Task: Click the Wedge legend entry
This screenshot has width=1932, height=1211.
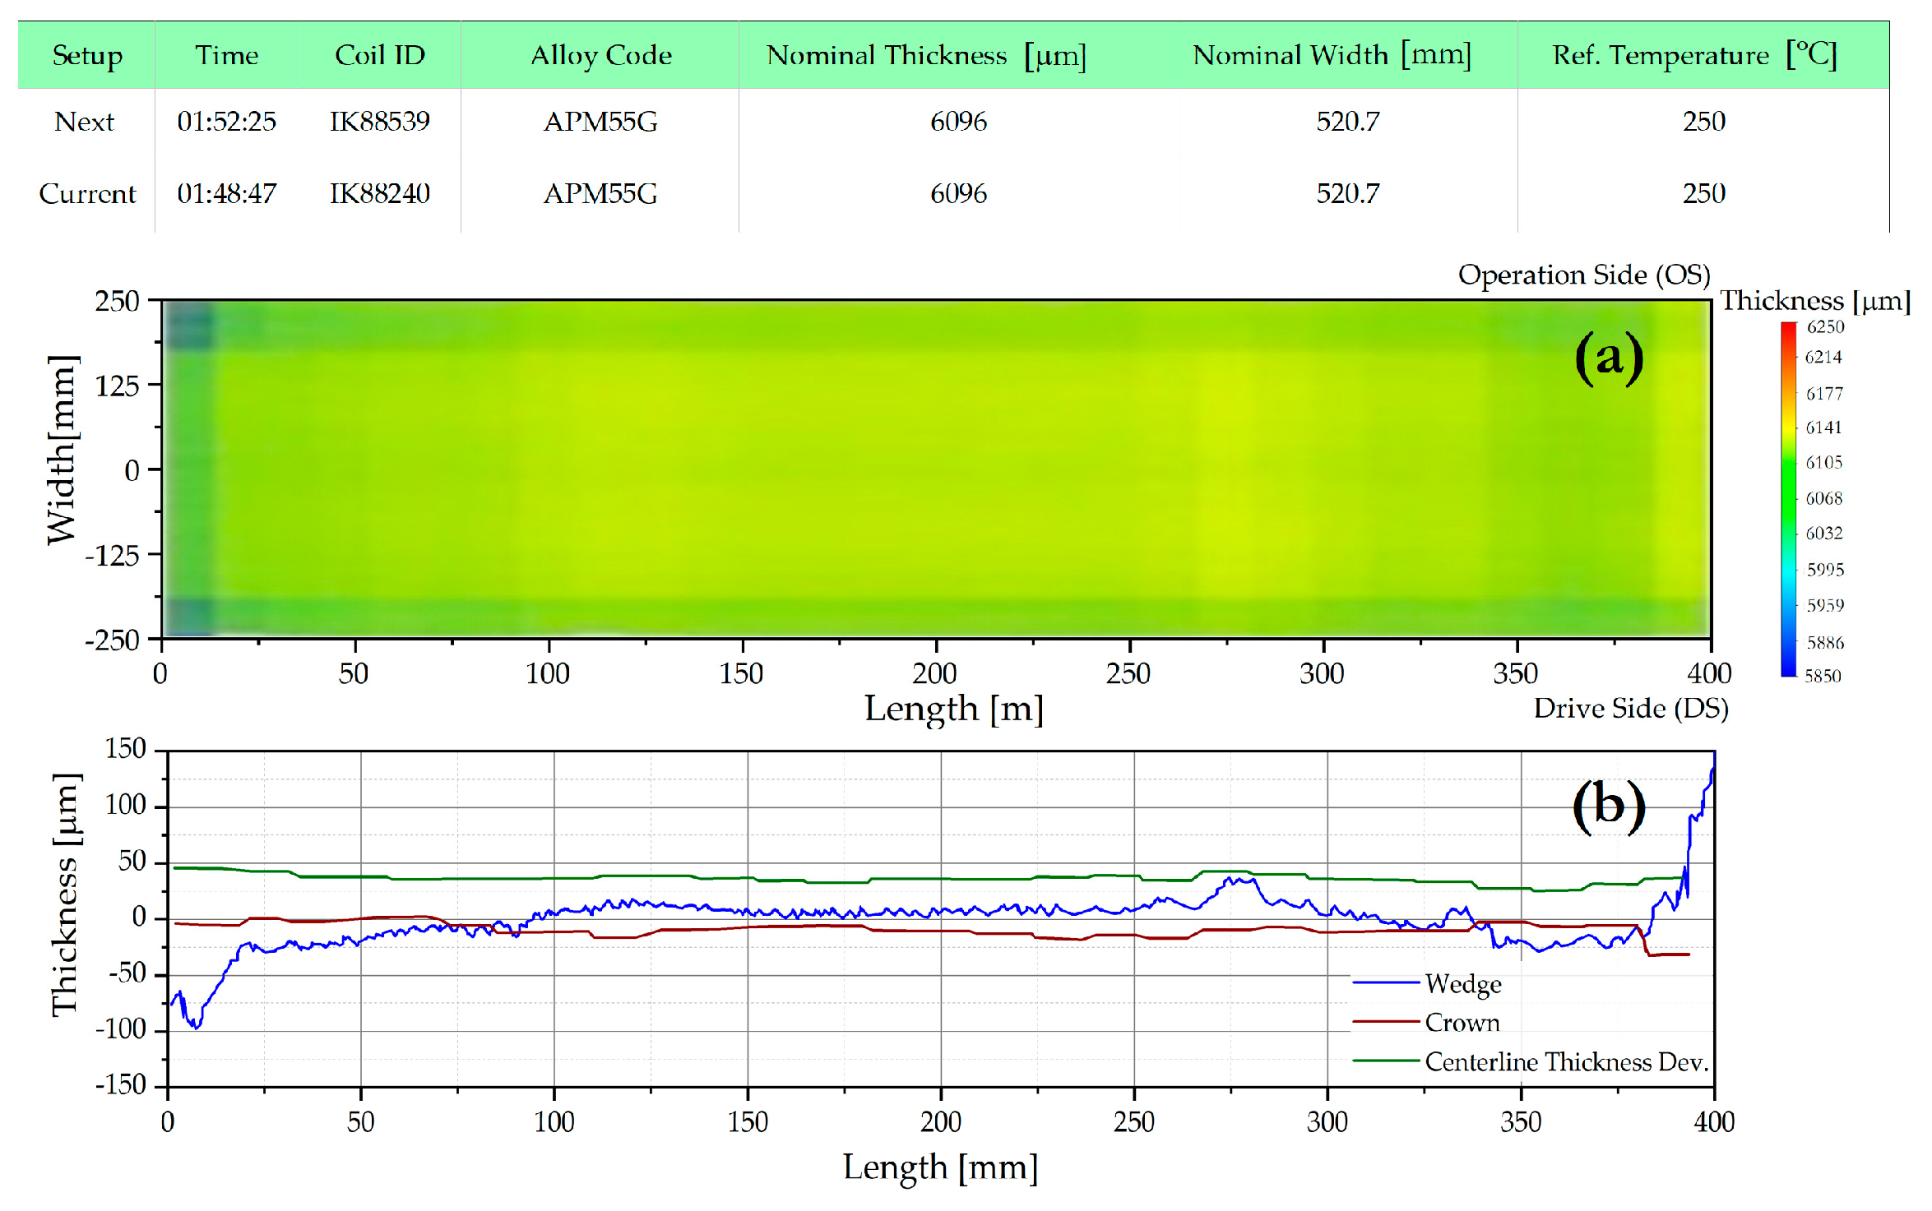Action: (x=1462, y=984)
